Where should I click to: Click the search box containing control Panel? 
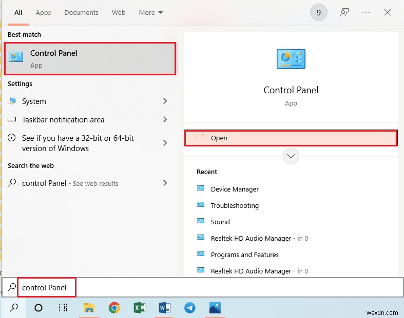pyautogui.click(x=154, y=287)
